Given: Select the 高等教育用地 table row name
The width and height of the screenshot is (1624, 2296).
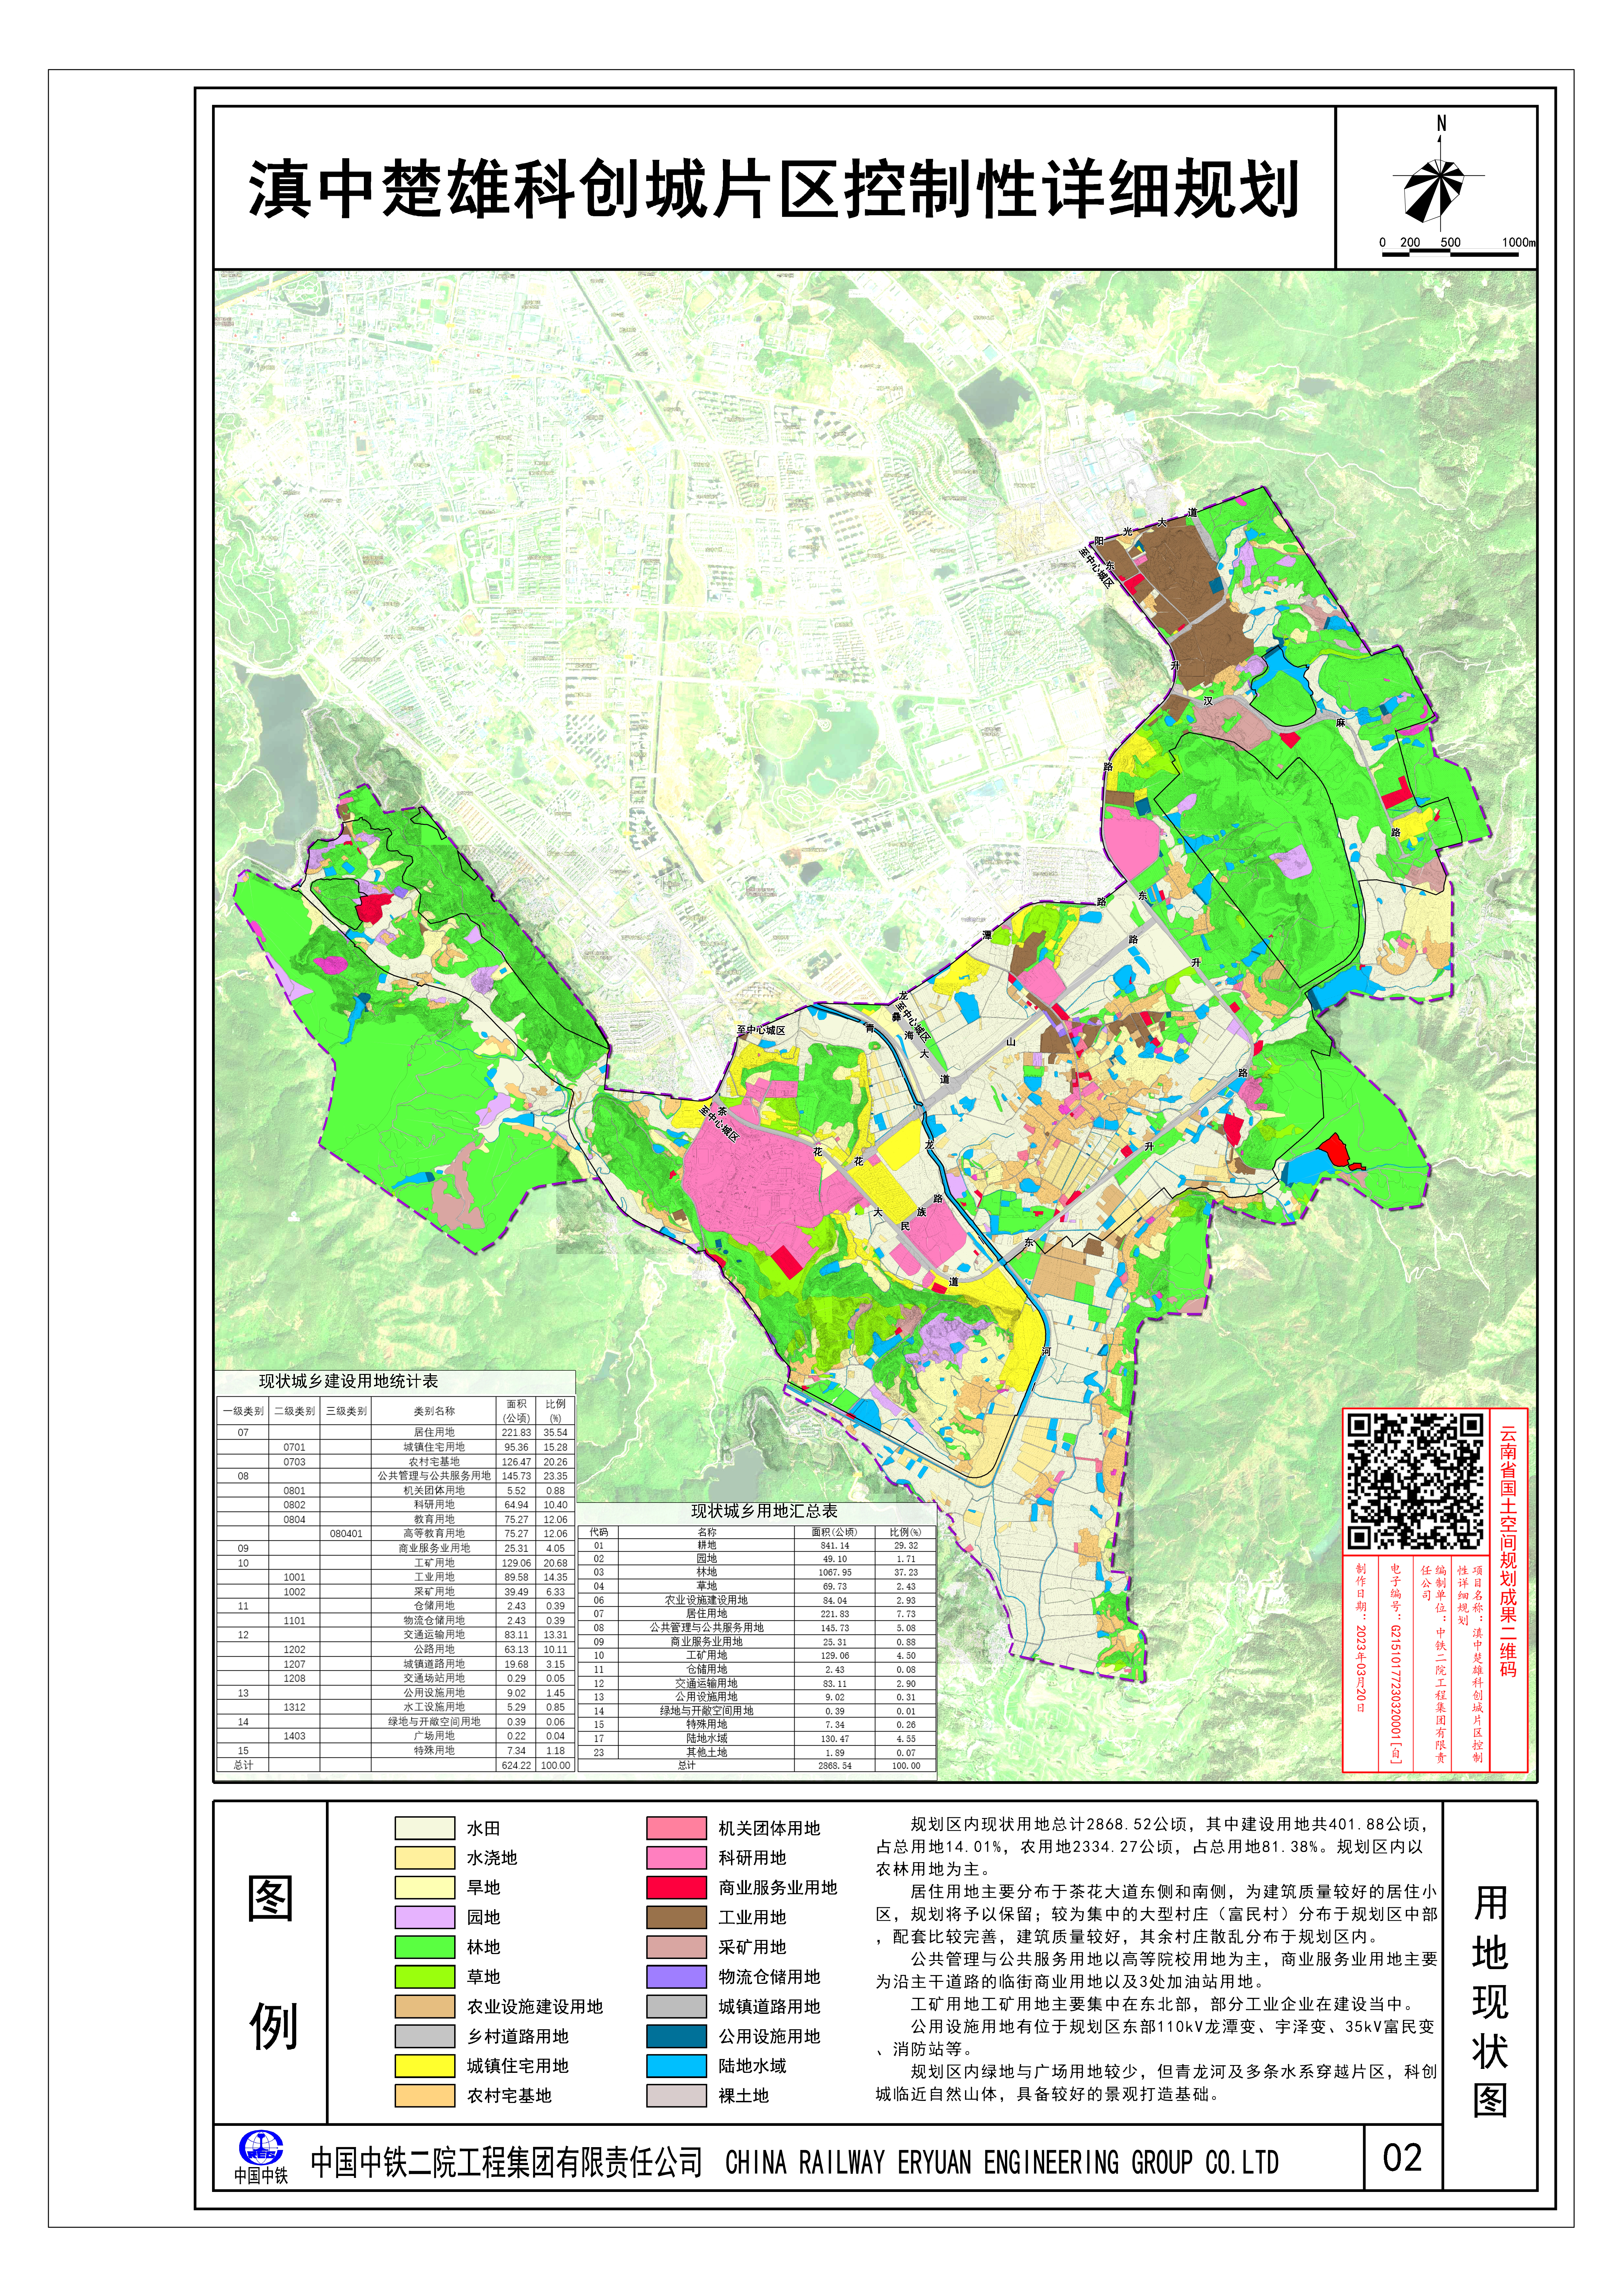Looking at the screenshot, I should (x=434, y=1533).
